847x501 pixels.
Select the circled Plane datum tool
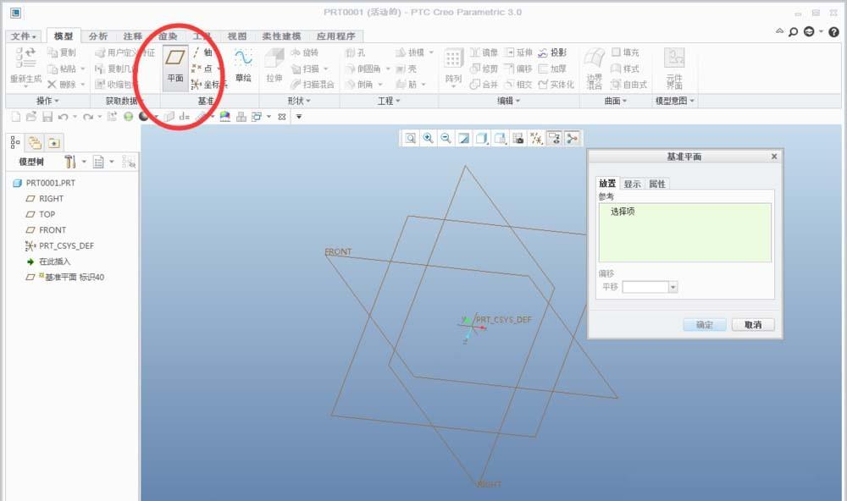pos(177,60)
